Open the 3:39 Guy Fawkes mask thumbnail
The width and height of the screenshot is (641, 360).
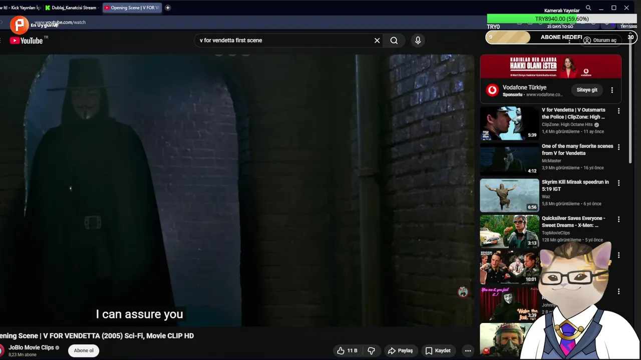(509, 303)
